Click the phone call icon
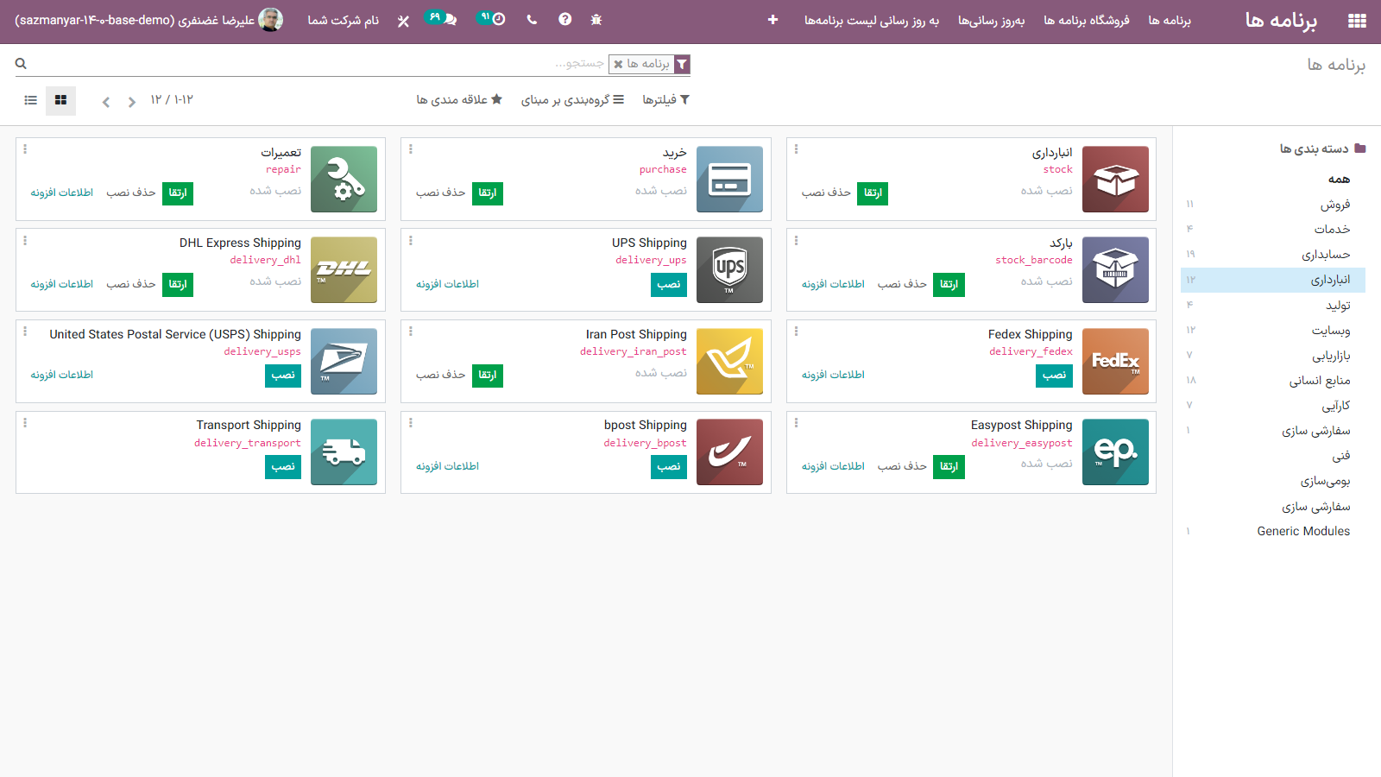Image resolution: width=1381 pixels, height=777 pixels. (x=532, y=20)
